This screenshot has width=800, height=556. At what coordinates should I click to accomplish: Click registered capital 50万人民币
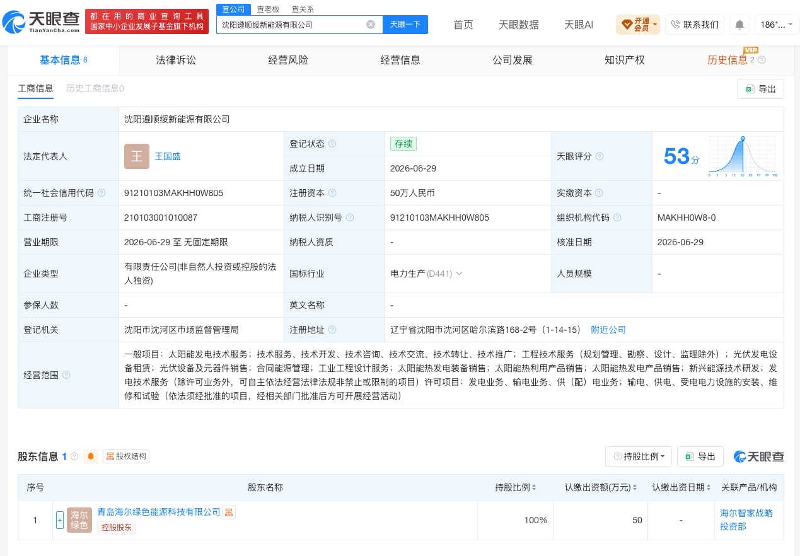(412, 193)
